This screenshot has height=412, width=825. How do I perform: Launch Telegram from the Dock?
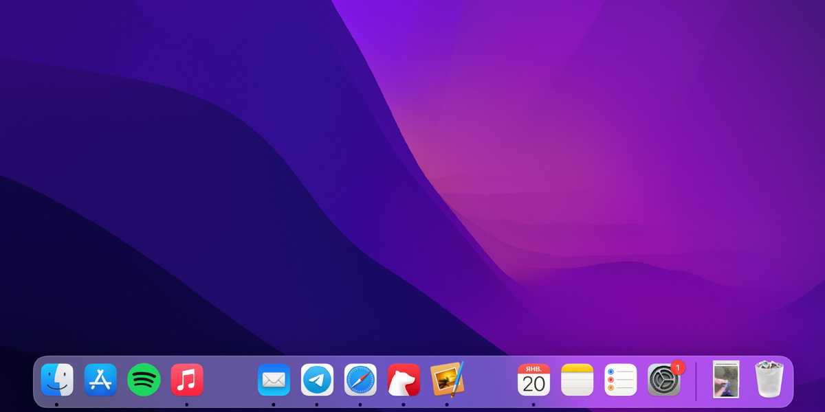pos(317,380)
